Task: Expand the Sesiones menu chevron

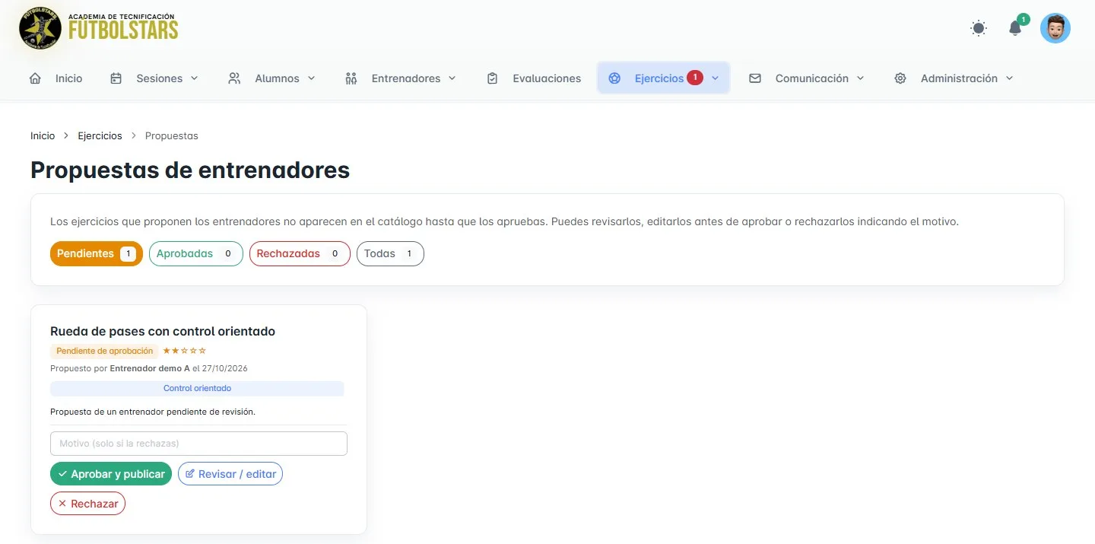Action: point(194,78)
